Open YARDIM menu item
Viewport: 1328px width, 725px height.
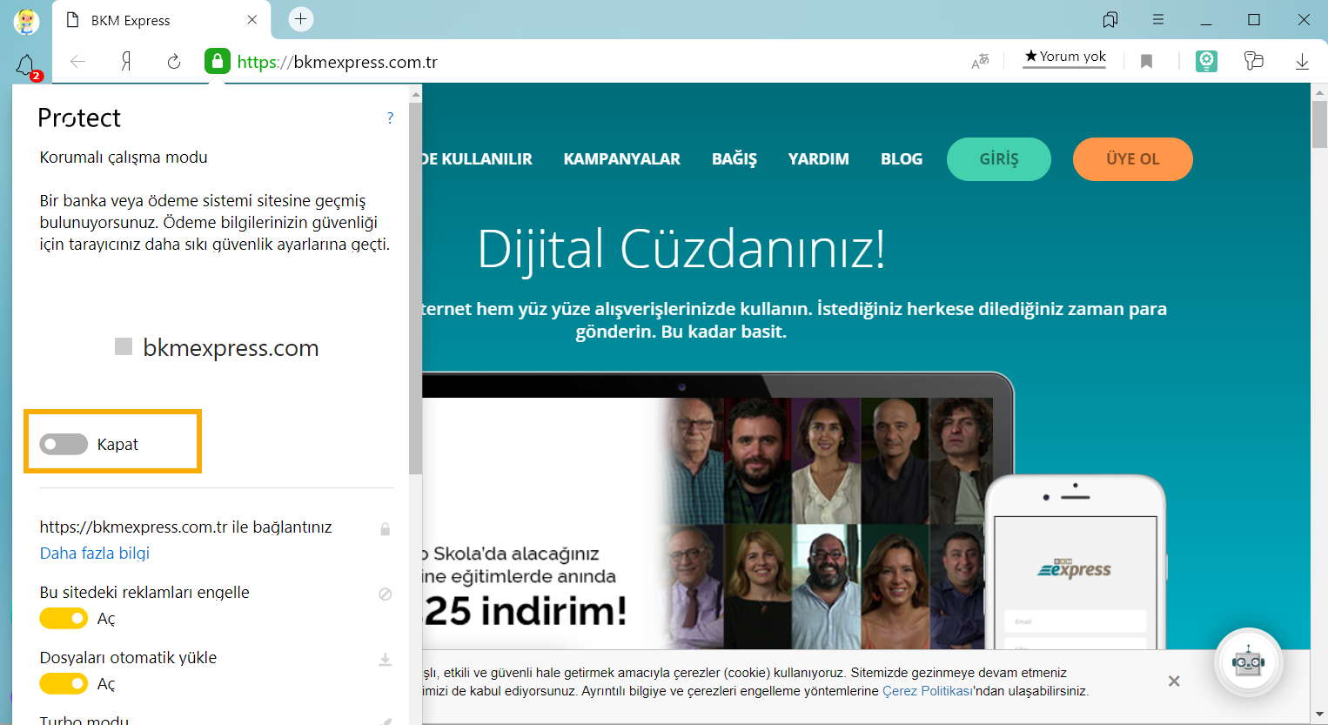coord(818,159)
